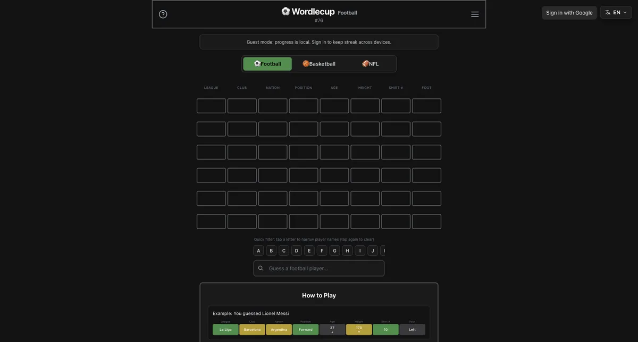This screenshot has width=638, height=342.
Task: Tap the letter C quick filter
Action: point(284,251)
